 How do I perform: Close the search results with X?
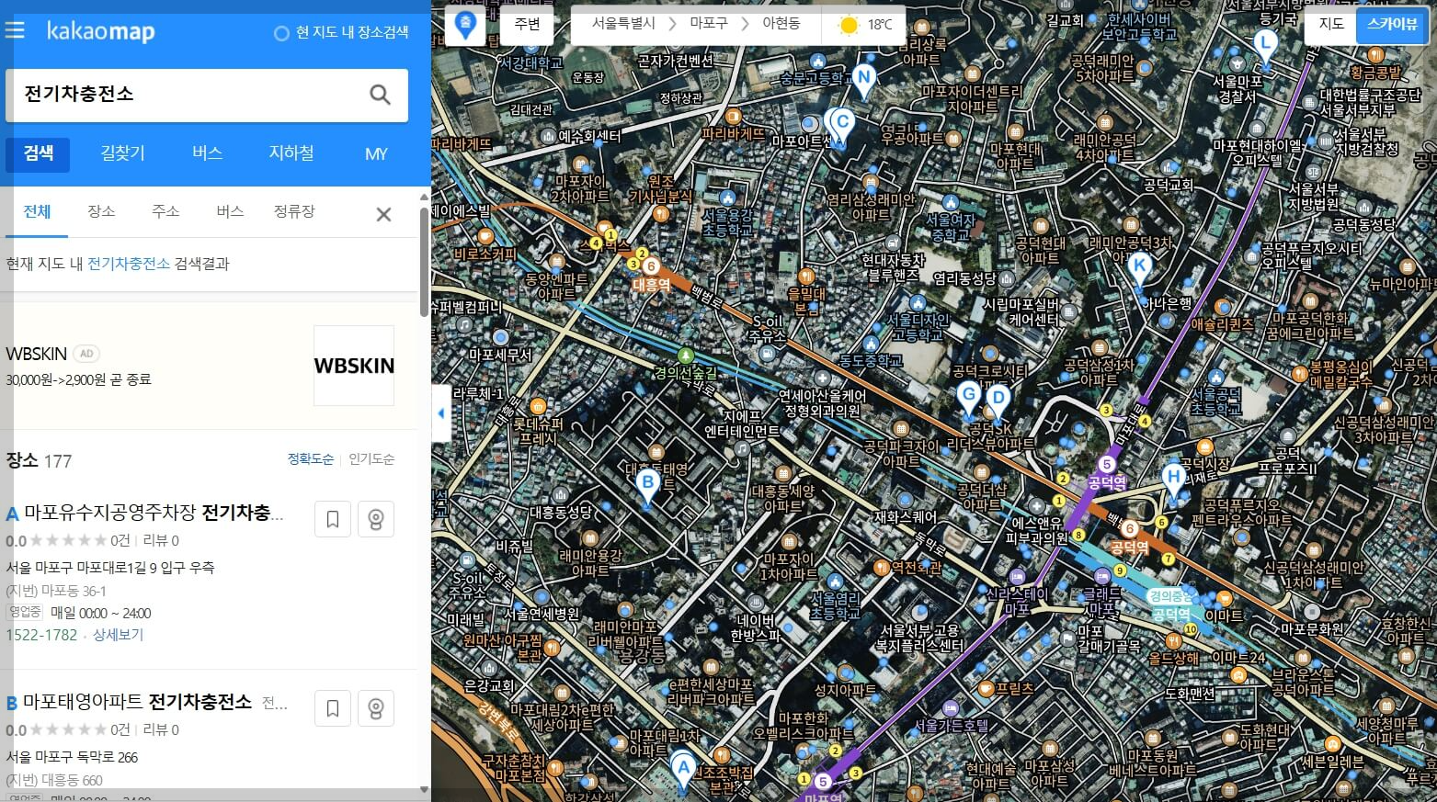coord(383,214)
